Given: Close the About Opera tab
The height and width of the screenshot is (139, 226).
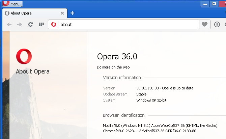Looking at the screenshot, I should tap(62, 13).
